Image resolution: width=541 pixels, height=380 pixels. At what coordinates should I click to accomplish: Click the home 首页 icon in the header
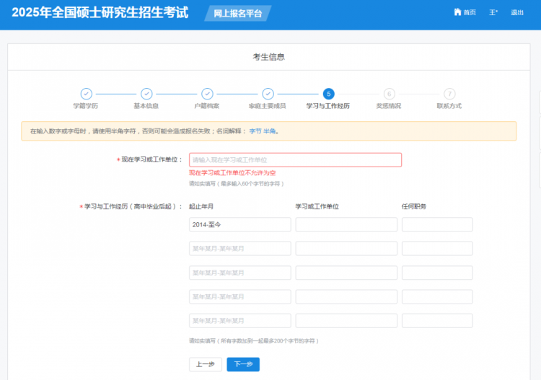[457, 12]
